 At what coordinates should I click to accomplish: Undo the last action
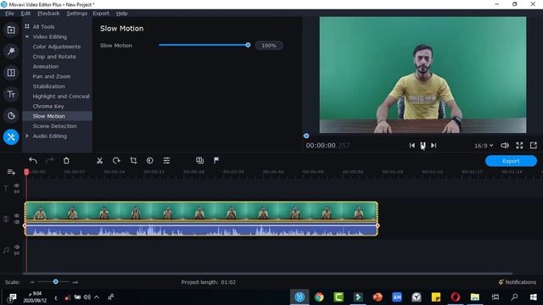click(33, 160)
